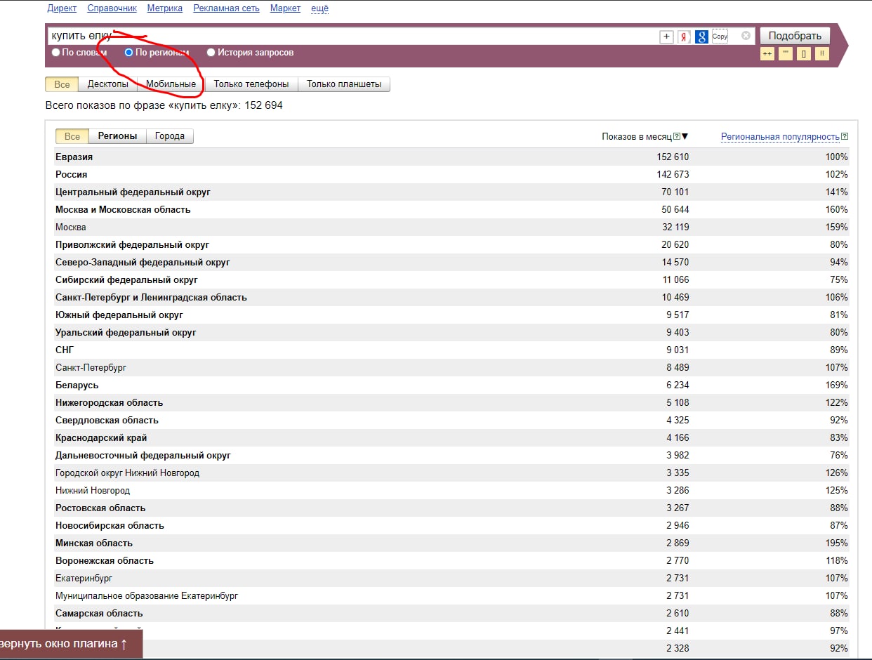This screenshot has height=660, width=872.
Task: Click the Уральский федеральный округ row
Action: click(x=451, y=332)
